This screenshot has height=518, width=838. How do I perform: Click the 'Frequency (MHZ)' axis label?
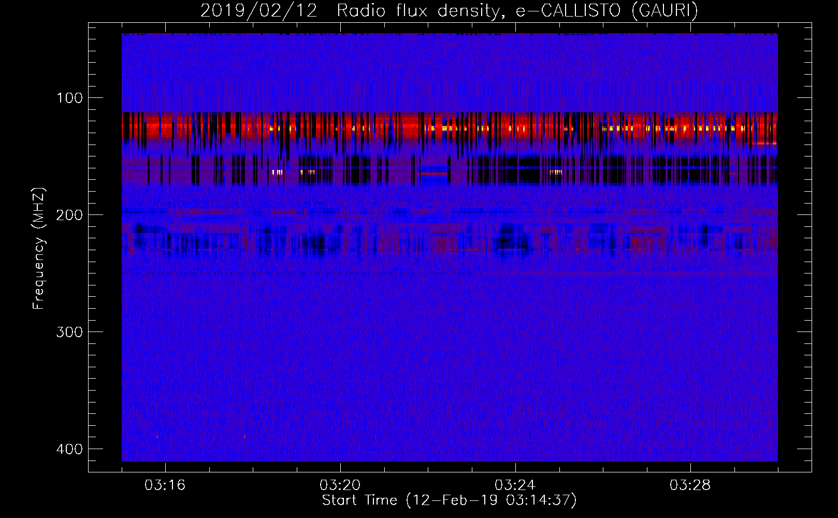39,248
